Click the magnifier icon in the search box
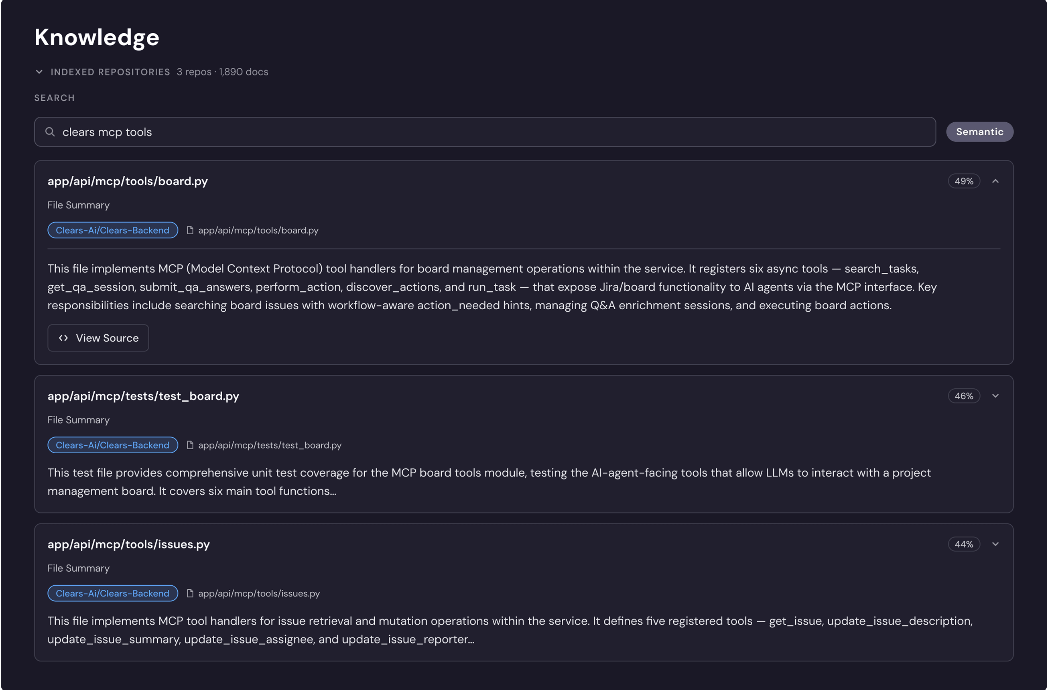The width and height of the screenshot is (1048, 690). pyautogui.click(x=50, y=132)
